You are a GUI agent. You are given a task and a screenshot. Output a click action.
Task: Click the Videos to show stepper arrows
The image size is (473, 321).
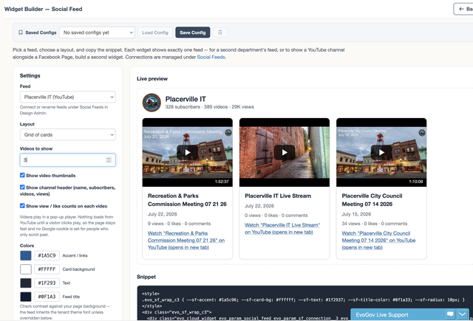109,160
